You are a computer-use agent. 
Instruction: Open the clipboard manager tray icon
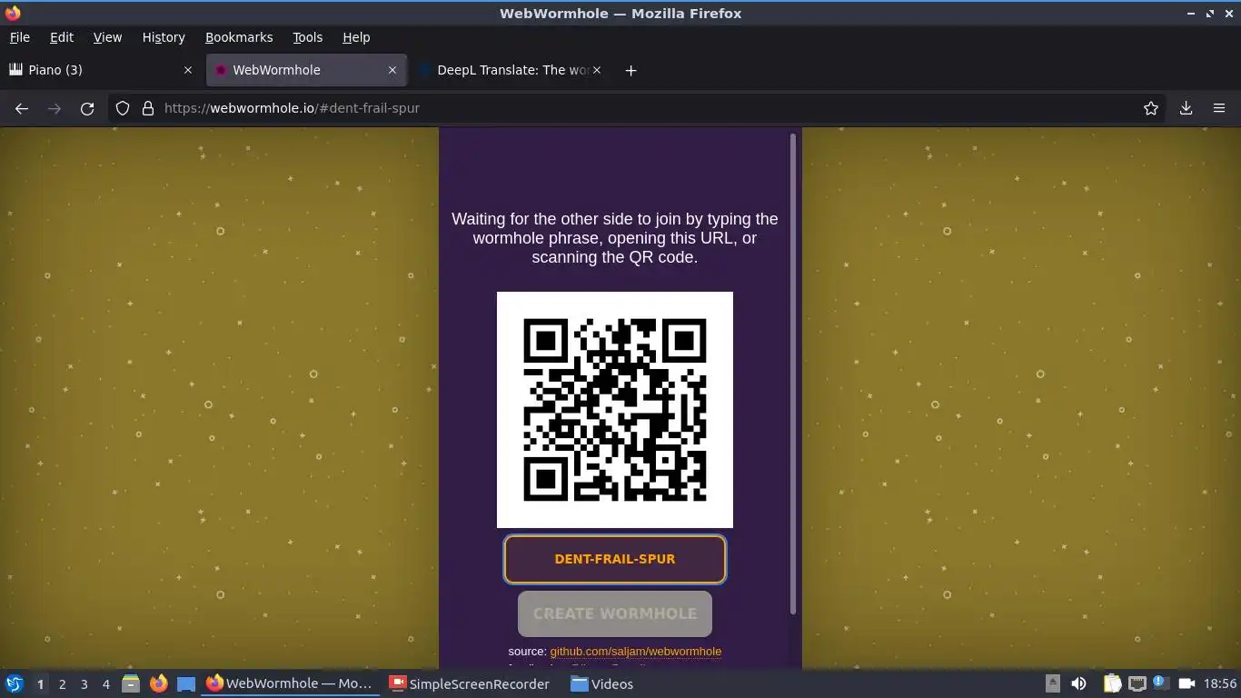1112,683
